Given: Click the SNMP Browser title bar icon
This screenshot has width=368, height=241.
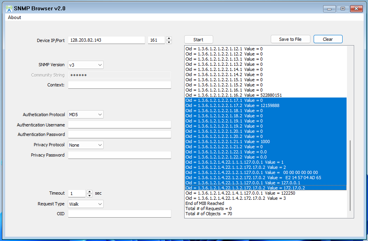Looking at the screenshot, I should pos(9,8).
